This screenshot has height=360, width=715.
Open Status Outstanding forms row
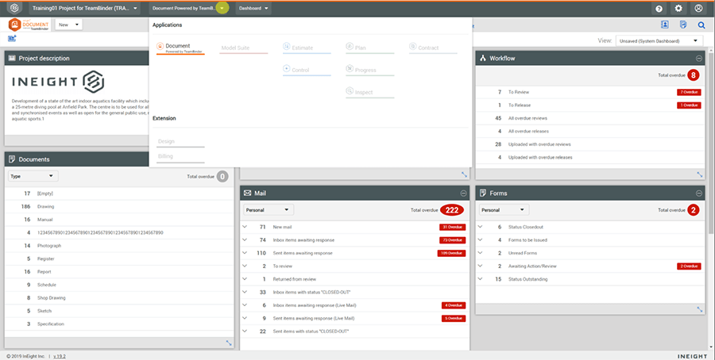tap(590, 279)
